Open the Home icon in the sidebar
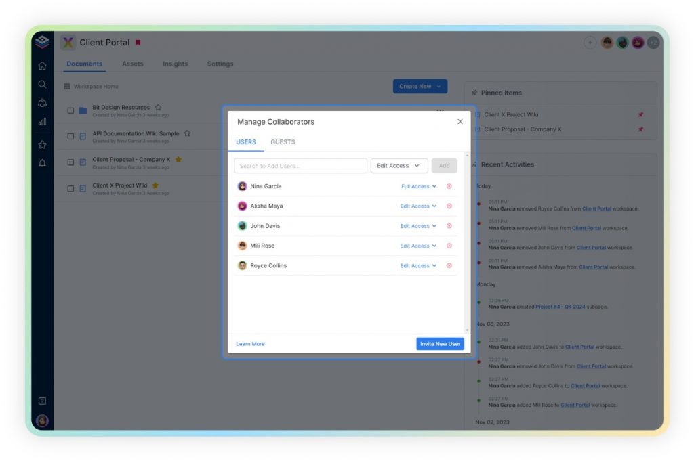The width and height of the screenshot is (694, 461). (42, 65)
